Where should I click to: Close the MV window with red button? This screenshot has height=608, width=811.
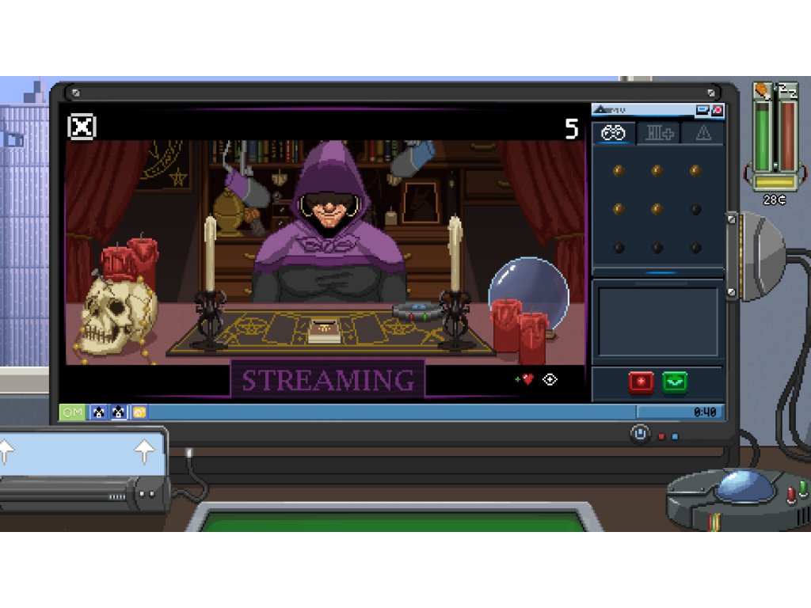(x=718, y=109)
